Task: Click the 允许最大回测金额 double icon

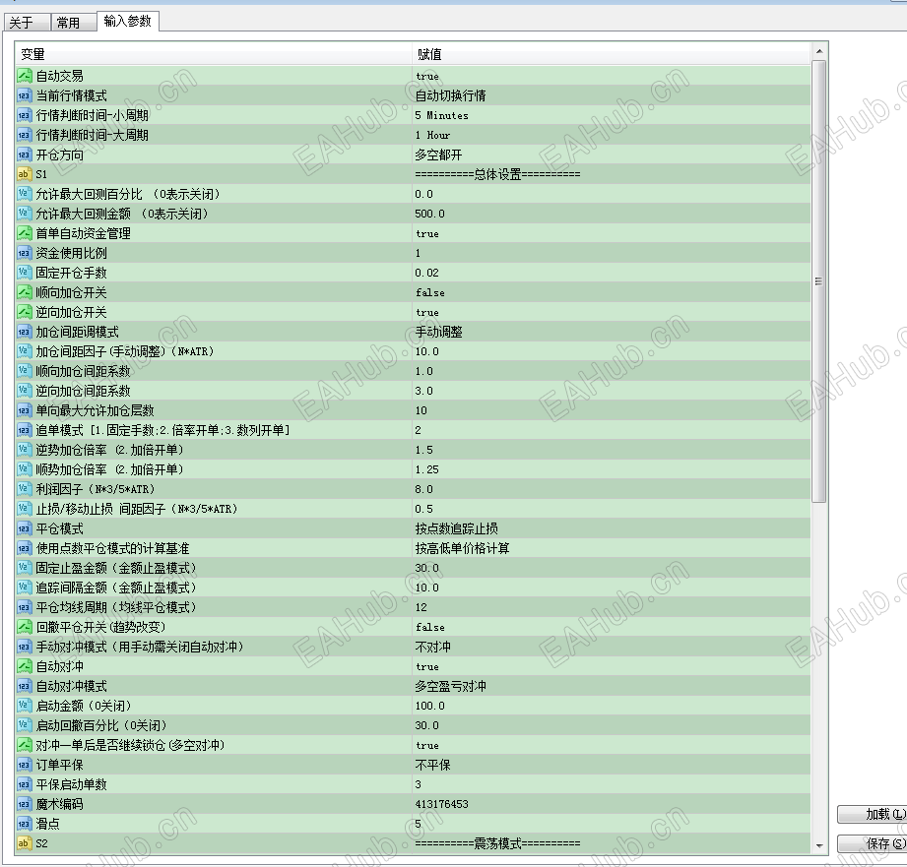Action: [24, 214]
